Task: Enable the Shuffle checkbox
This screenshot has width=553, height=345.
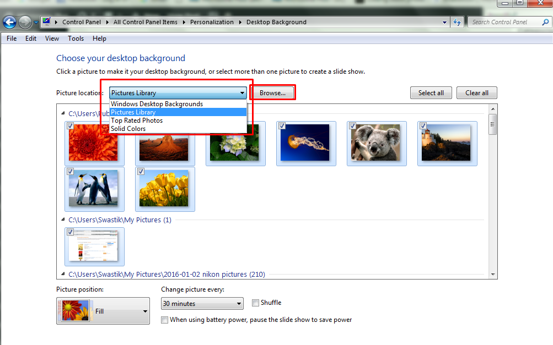Action: tap(256, 303)
